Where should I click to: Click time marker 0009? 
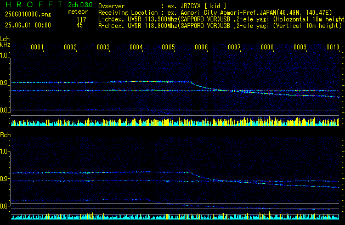point(300,47)
